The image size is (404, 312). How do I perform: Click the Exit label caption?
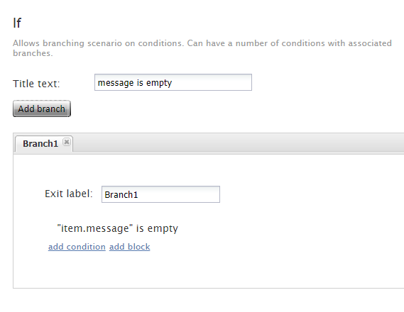pyautogui.click(x=69, y=194)
